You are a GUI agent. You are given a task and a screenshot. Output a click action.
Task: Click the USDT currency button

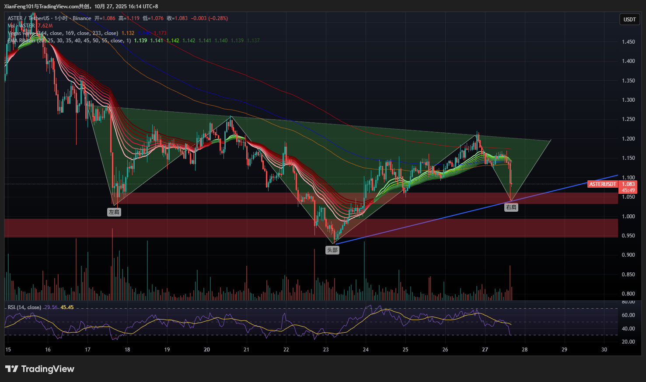point(629,20)
